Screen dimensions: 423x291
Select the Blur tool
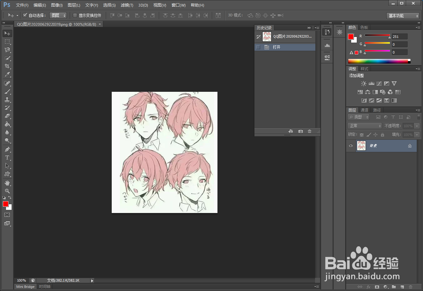click(x=7, y=132)
